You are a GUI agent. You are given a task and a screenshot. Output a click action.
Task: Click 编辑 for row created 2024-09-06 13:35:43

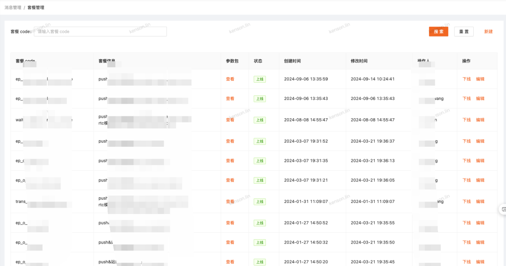pos(480,99)
